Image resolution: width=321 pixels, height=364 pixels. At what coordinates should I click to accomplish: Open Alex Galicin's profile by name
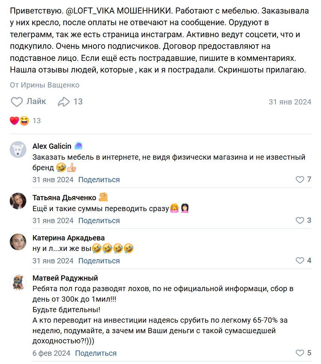click(52, 146)
